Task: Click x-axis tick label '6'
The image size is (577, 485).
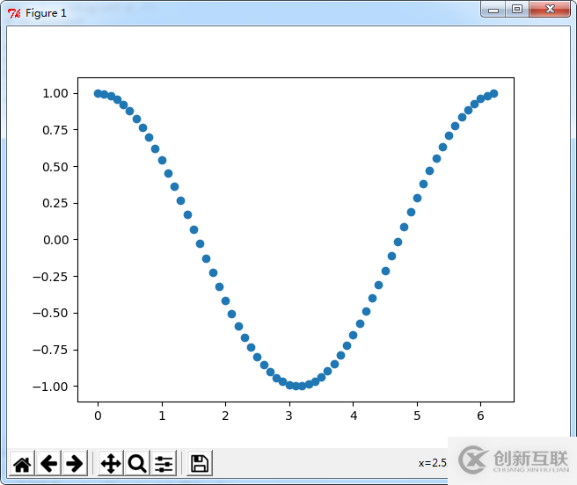Action: (x=480, y=416)
